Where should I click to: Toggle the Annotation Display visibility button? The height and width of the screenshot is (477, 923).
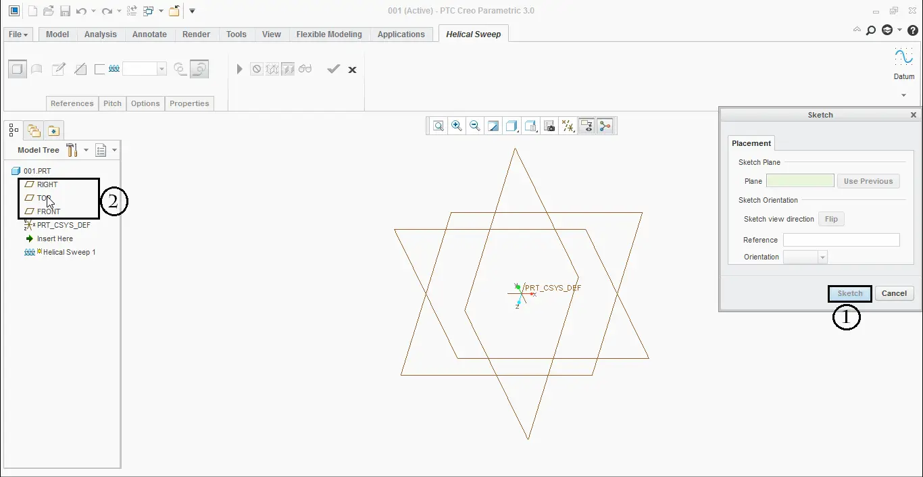coord(587,126)
